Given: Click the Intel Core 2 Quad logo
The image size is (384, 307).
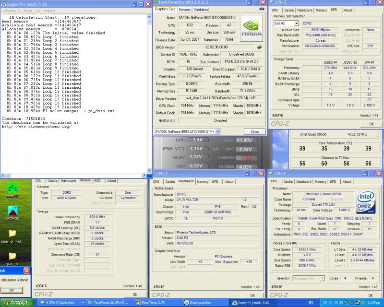Looking at the screenshot, I should pos(366,201).
